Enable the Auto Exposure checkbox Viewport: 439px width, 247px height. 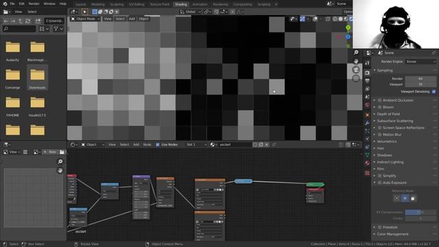click(x=379, y=183)
